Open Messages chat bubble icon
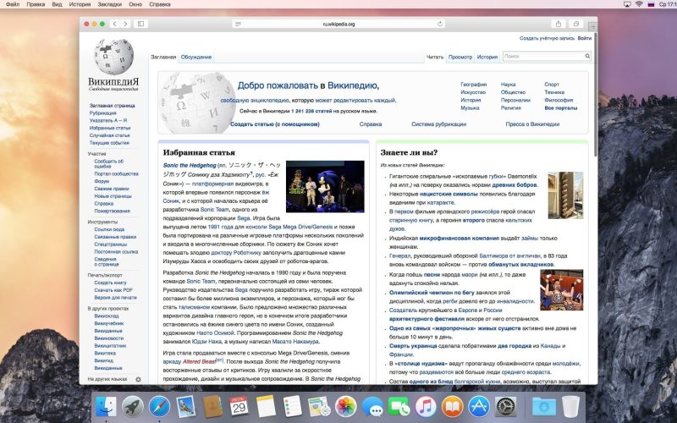Viewport: 677px width, 423px height. [x=372, y=406]
